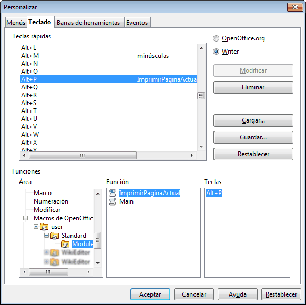Select the Alt+O shortcut row

(108, 72)
